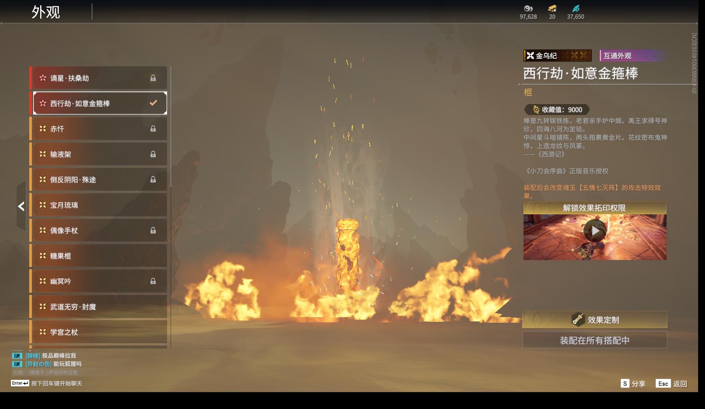Click the lock icon on 幽冥吟
Screen dimensions: 705x409
click(x=153, y=281)
